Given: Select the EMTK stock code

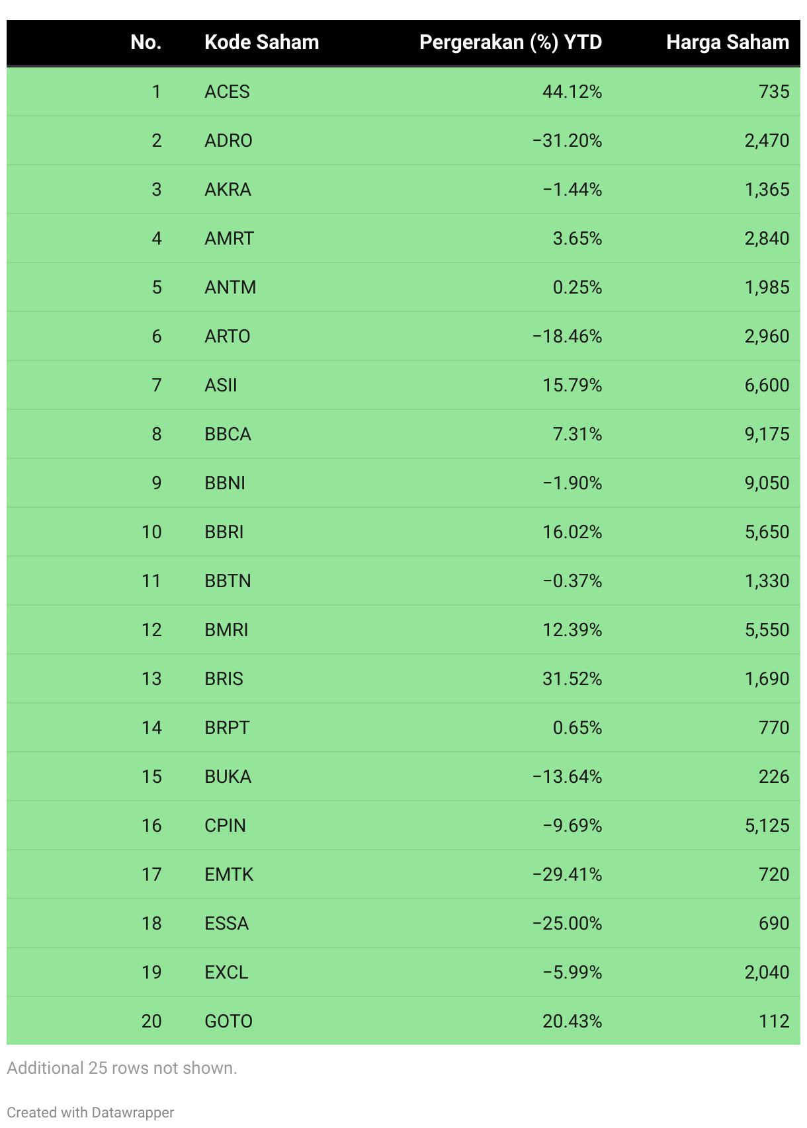Looking at the screenshot, I should (x=229, y=874).
